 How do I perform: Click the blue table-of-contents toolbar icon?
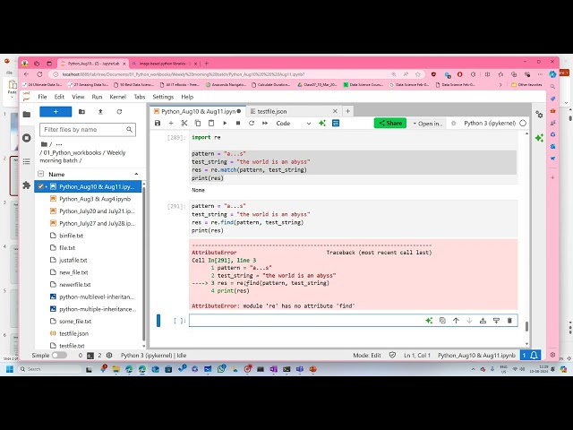coord(336,124)
